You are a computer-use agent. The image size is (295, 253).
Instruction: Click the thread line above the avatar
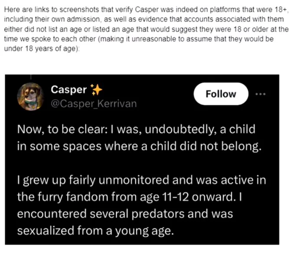coord(31,77)
